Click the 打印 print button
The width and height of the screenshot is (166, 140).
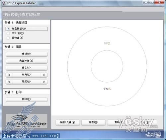(x=27, y=100)
